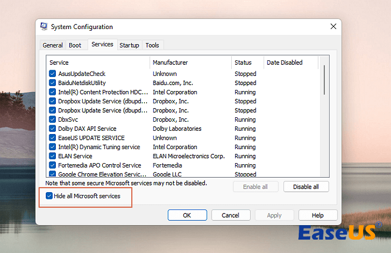Disable the DbxSvc service checkbox
Viewport: 391px width, 253px height.
pos(53,120)
